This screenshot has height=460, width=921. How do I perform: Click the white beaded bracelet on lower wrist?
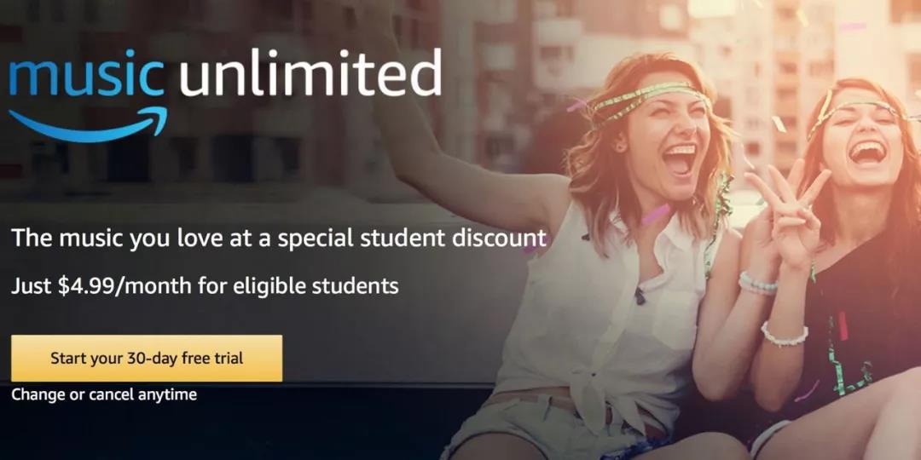pyautogui.click(x=785, y=335)
